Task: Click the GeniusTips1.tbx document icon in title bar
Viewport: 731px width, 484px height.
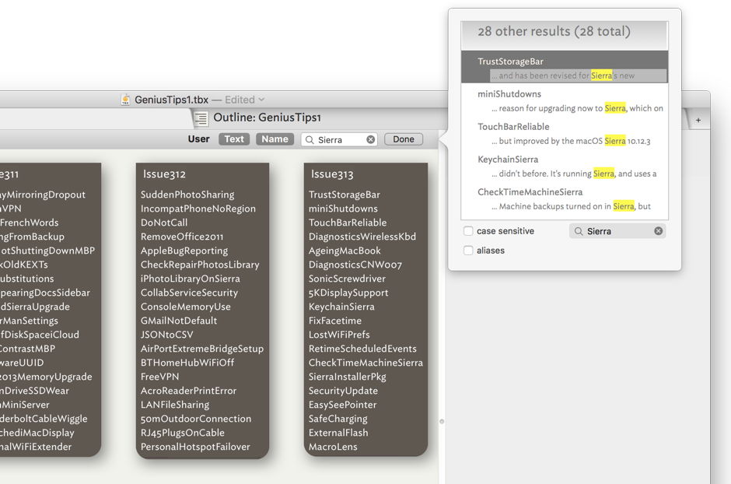Action: (125, 100)
